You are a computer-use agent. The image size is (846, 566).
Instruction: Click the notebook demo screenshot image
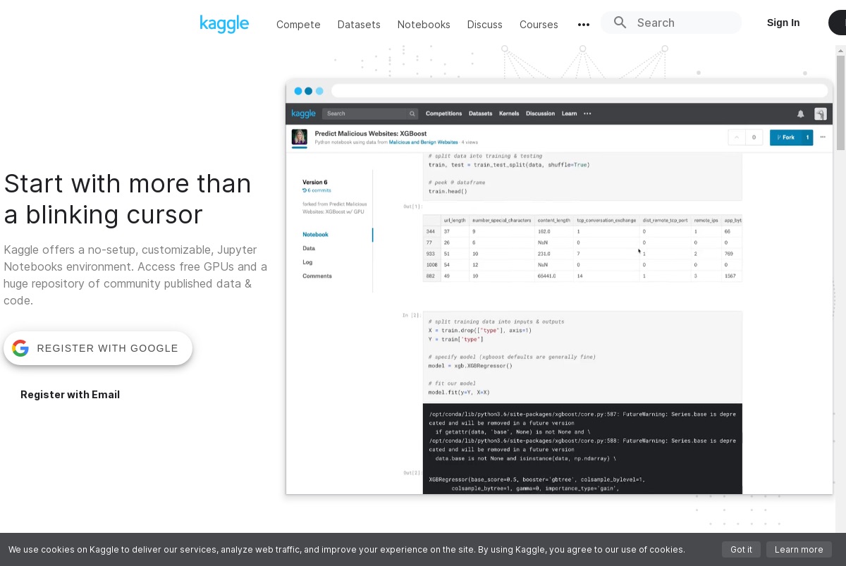[x=559, y=286]
